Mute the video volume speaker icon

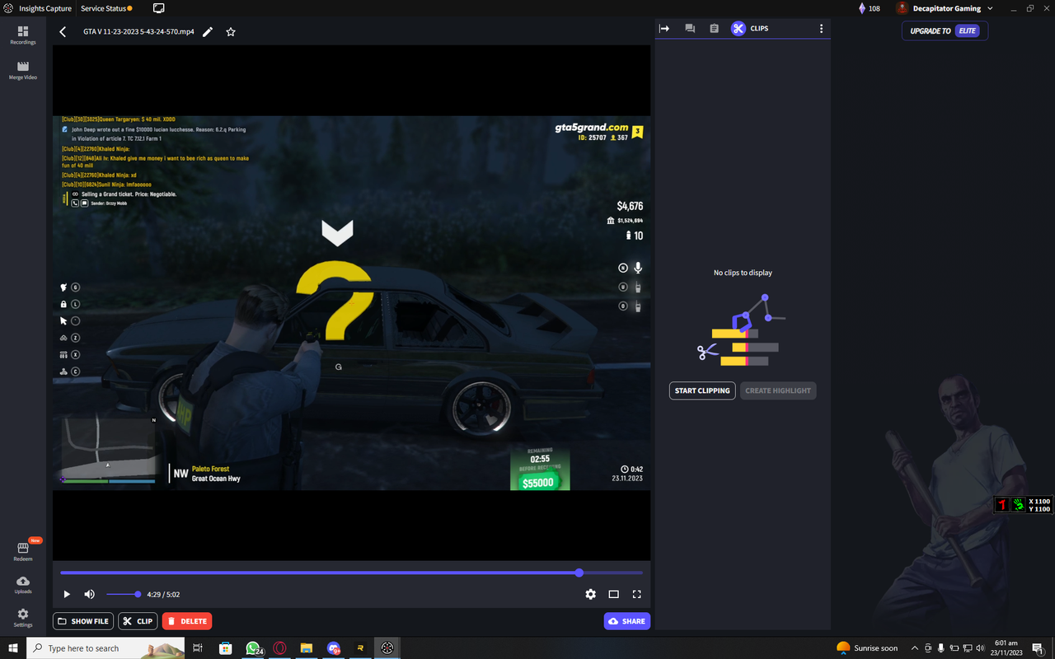pos(89,594)
